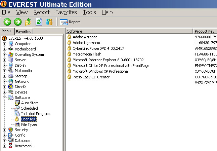Click the Config icon in the tree
This screenshot has height=151, width=217.
11,135
